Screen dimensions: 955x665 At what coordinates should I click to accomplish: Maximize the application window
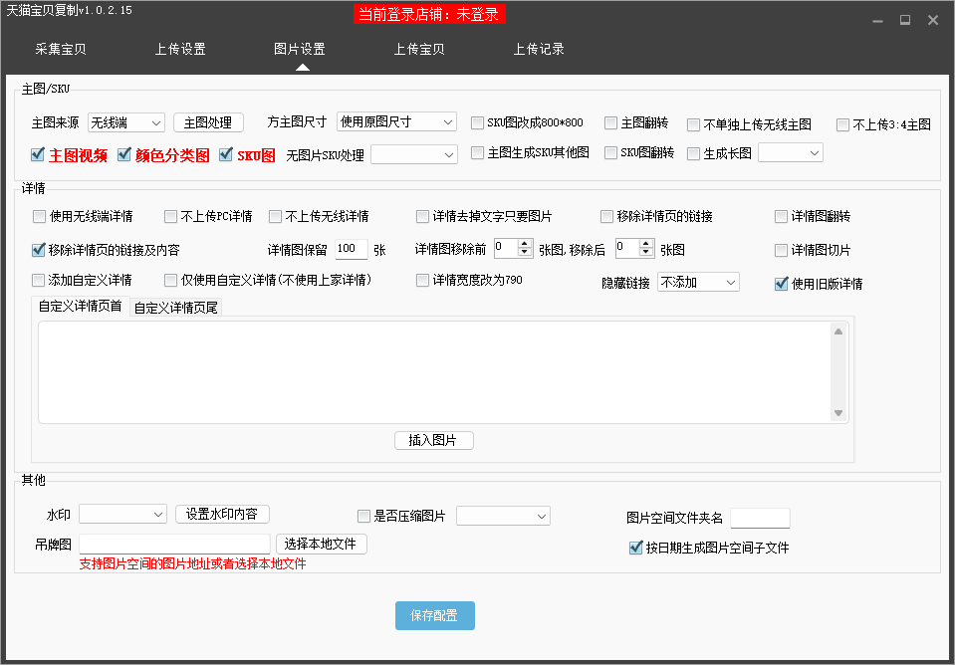pyautogui.click(x=905, y=20)
